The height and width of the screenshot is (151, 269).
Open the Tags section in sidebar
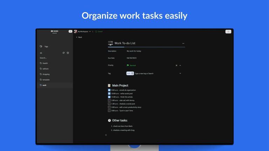point(44,46)
